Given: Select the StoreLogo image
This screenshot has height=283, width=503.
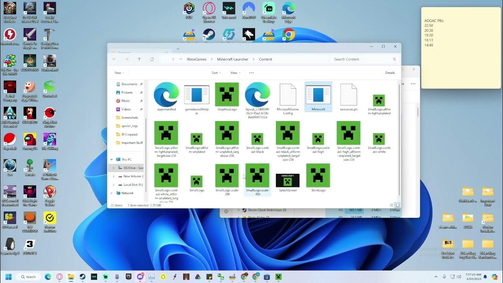Looking at the screenshot, I should click(318, 178).
